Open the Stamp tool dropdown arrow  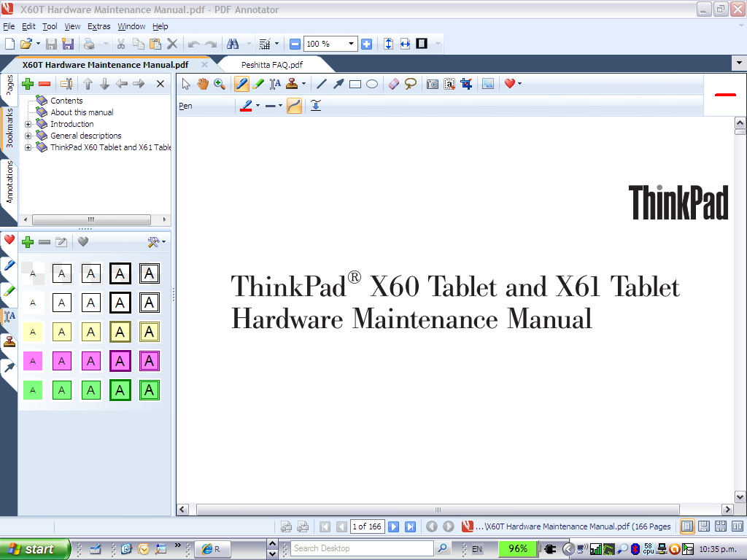[x=303, y=85]
